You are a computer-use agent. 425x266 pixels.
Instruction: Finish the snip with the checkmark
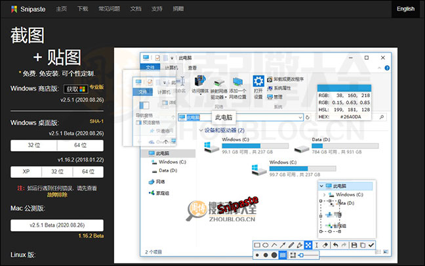(x=371, y=245)
